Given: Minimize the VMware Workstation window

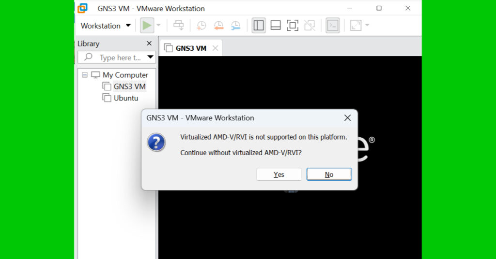Looking at the screenshot, I should (x=350, y=8).
